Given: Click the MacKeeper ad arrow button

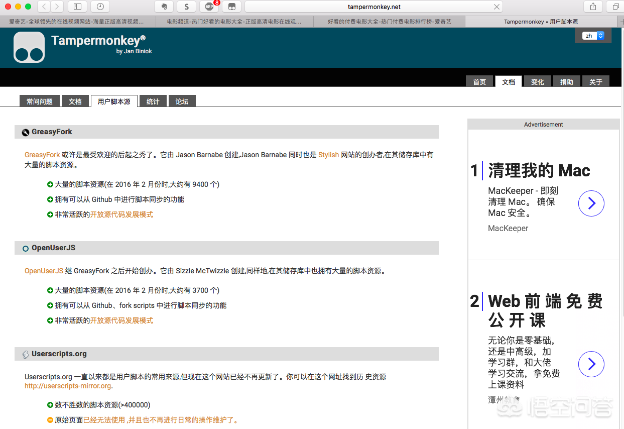Looking at the screenshot, I should click(591, 203).
